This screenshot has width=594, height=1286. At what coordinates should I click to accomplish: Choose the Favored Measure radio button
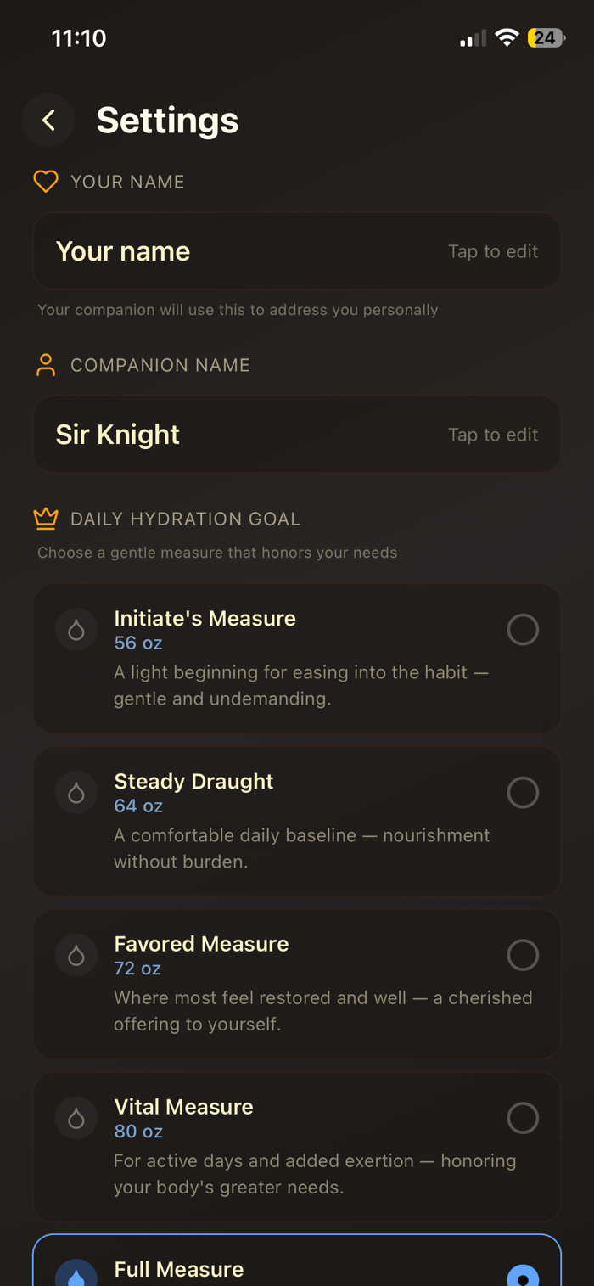[523, 955]
